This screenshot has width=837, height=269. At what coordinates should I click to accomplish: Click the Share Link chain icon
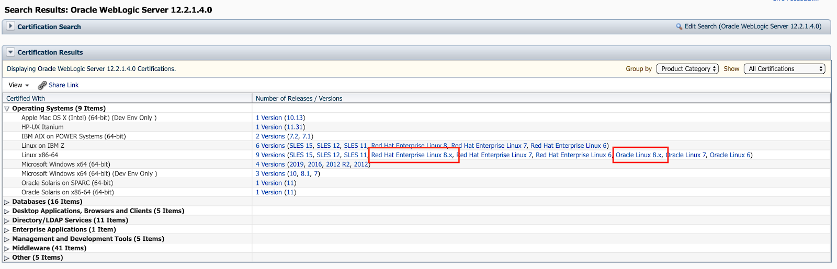[x=42, y=85]
